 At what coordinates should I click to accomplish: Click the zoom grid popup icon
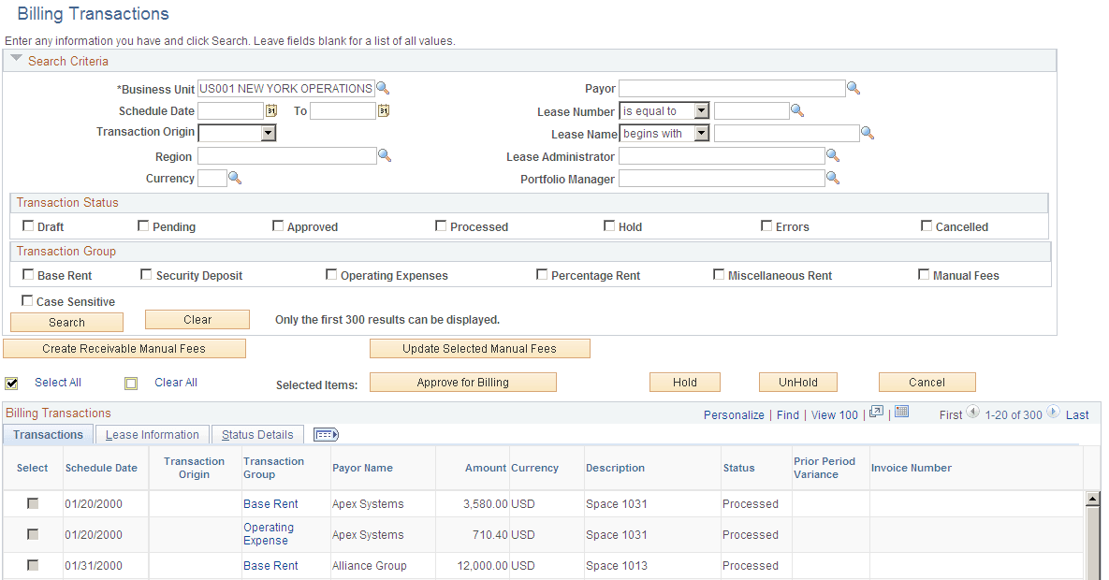click(x=876, y=413)
